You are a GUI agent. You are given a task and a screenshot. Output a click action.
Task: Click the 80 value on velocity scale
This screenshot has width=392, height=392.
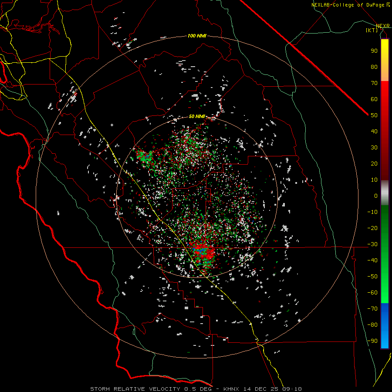[x=374, y=67]
